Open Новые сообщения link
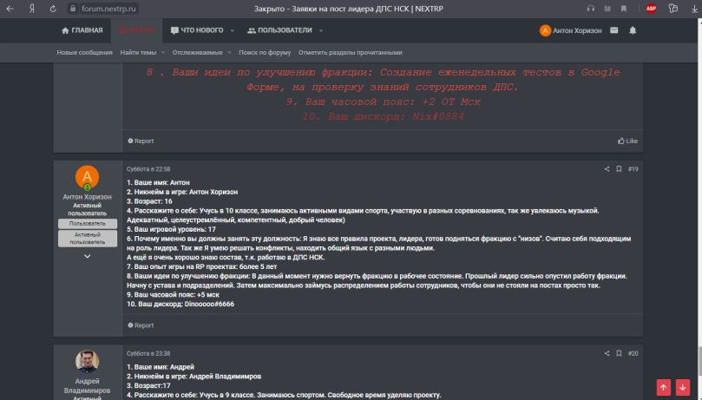The image size is (702, 400). (85, 52)
